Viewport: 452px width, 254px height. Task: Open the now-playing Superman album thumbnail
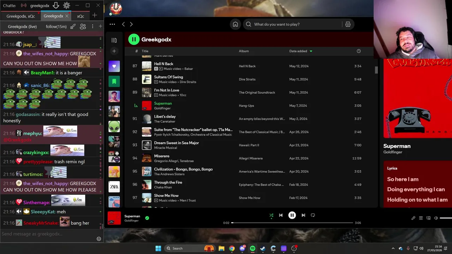(114, 218)
